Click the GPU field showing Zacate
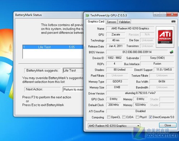 click(116, 34)
